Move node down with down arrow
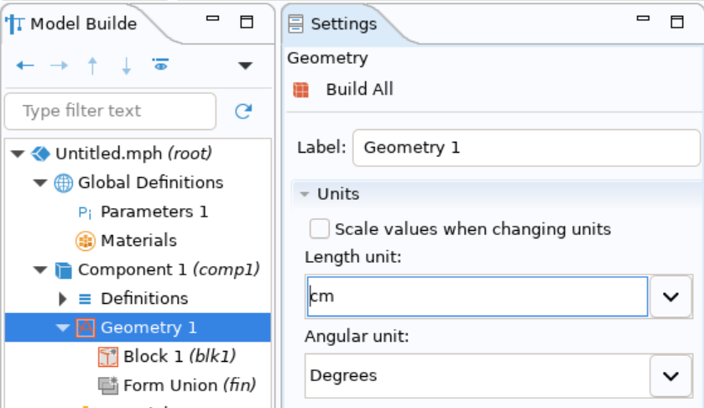The height and width of the screenshot is (408, 704). click(x=127, y=65)
